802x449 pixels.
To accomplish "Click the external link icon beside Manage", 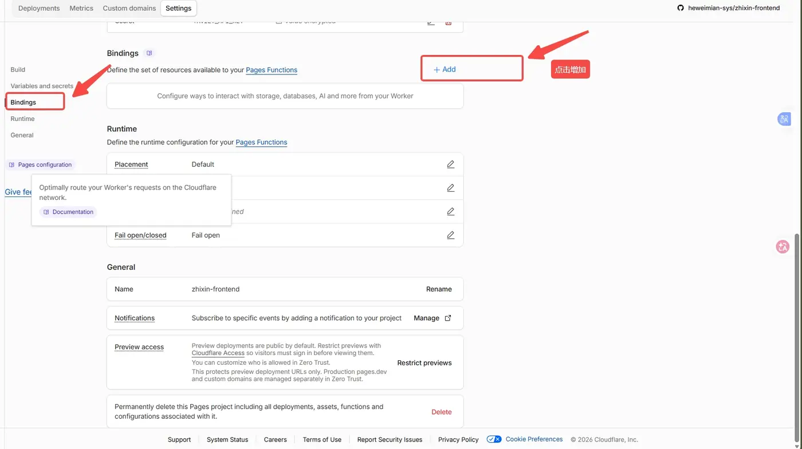I will coord(448,318).
